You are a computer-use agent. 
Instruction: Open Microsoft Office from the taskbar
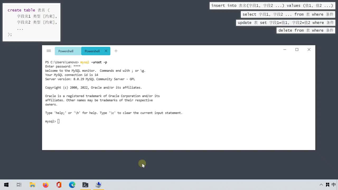click(59, 185)
